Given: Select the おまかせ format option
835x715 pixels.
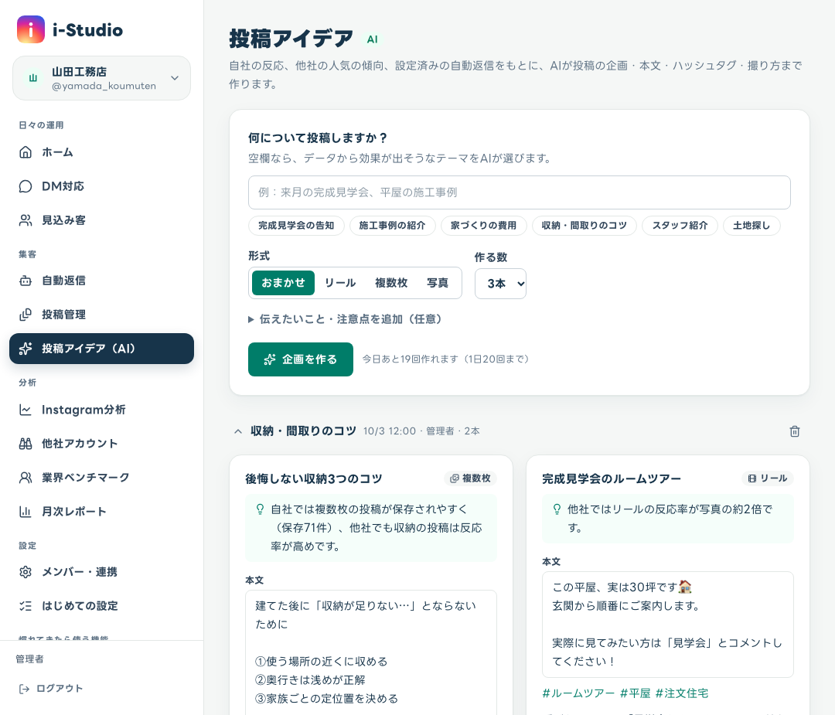Looking at the screenshot, I should (x=283, y=283).
